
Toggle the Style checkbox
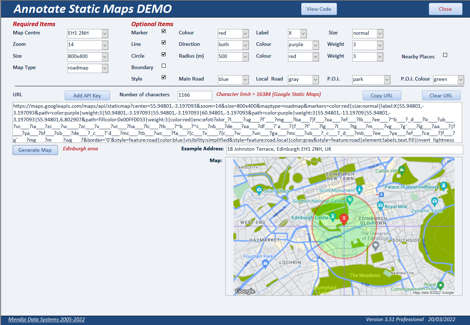(x=164, y=77)
